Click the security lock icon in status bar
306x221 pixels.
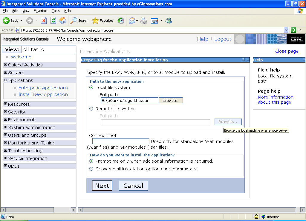tap(256, 217)
